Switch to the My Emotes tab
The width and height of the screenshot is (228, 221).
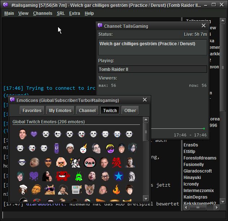coord(60,110)
